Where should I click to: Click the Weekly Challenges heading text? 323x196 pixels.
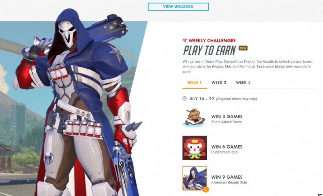point(212,40)
